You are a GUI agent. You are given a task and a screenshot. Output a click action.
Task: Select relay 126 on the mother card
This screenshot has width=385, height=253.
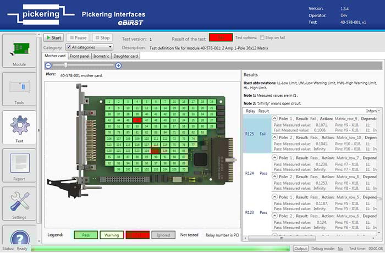(165, 151)
